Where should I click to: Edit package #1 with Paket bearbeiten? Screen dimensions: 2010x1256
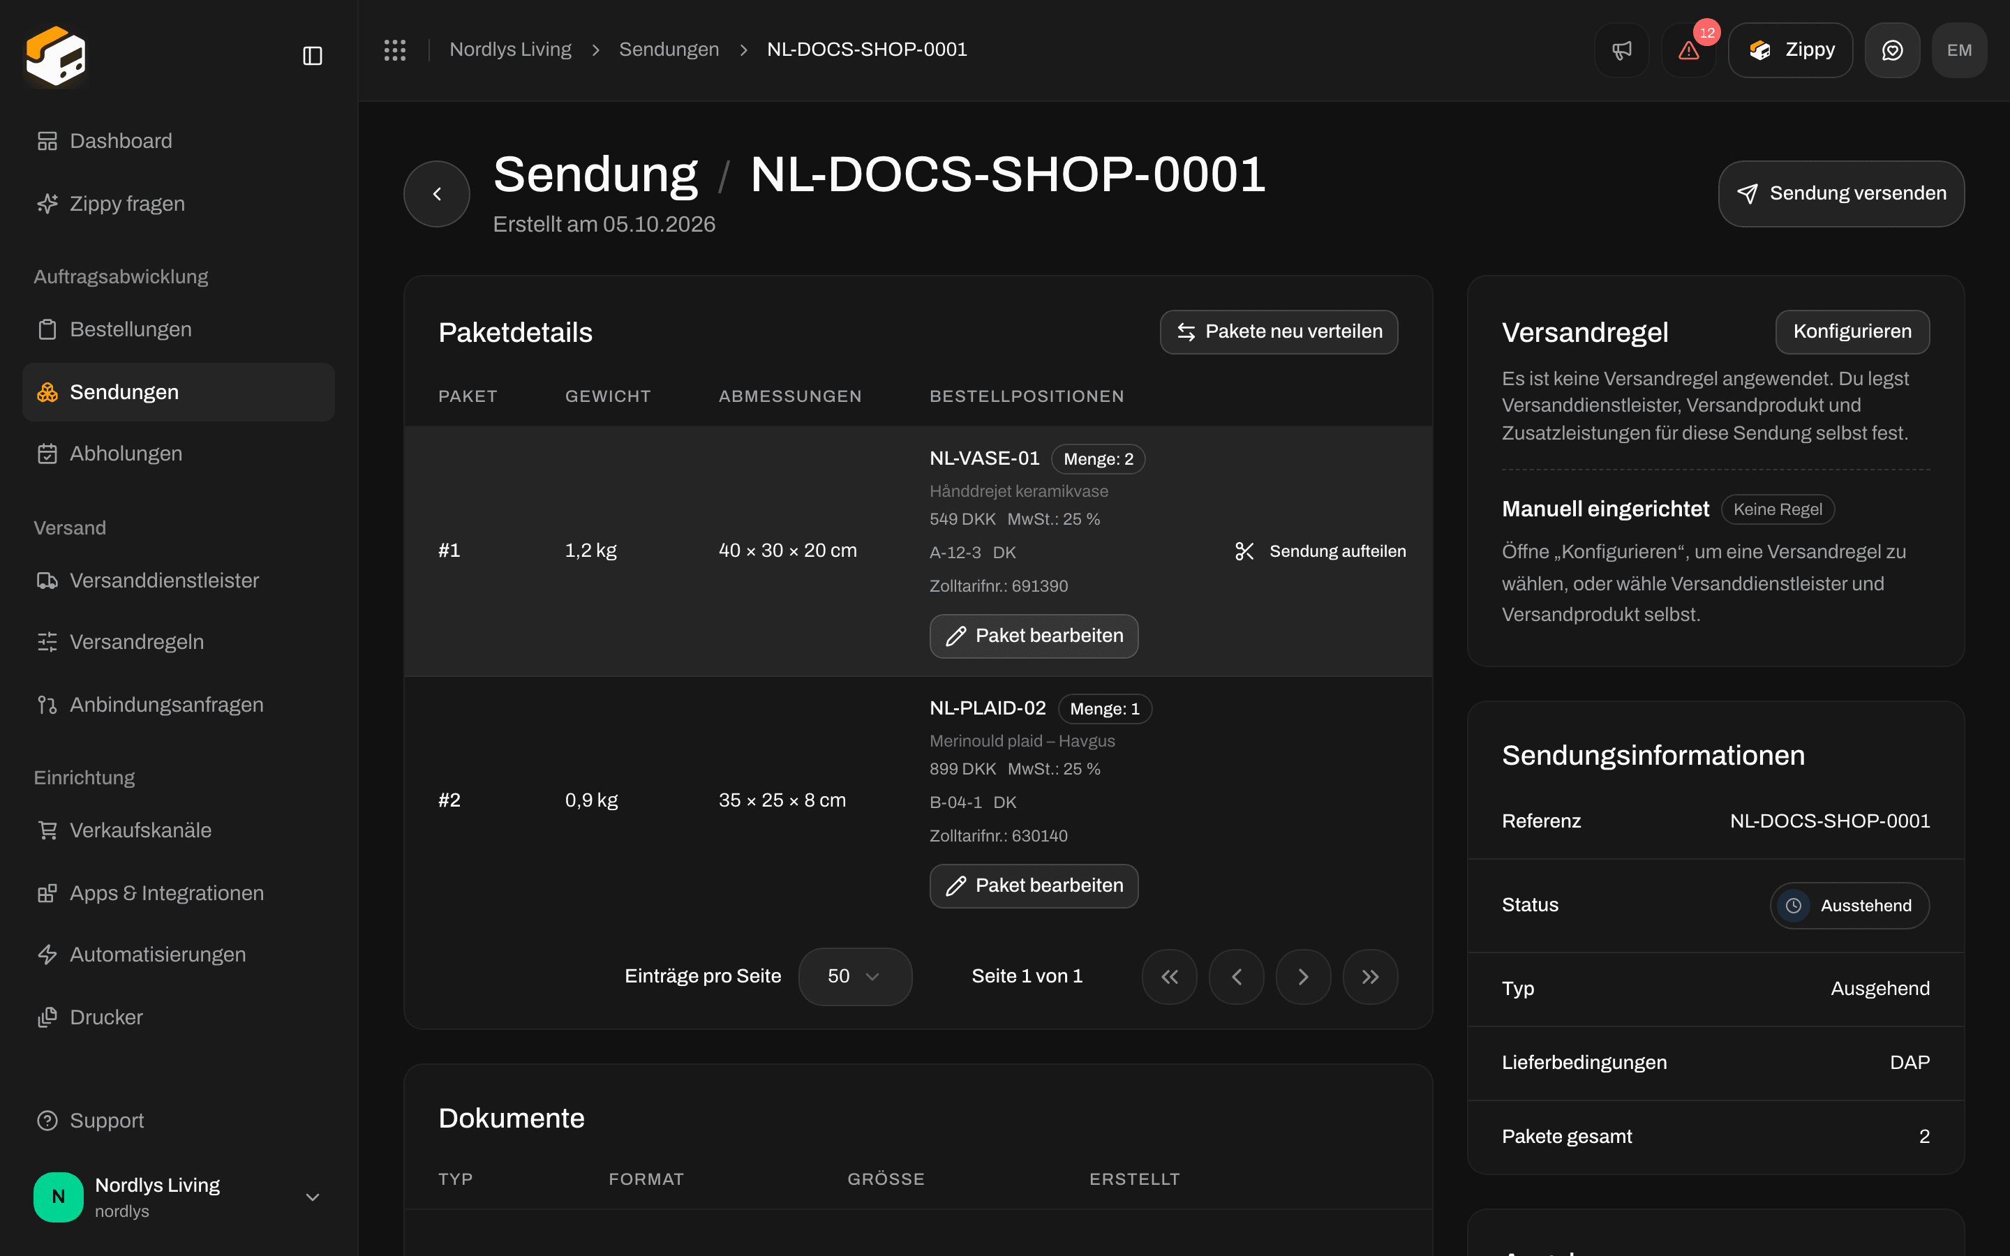[x=1033, y=636]
